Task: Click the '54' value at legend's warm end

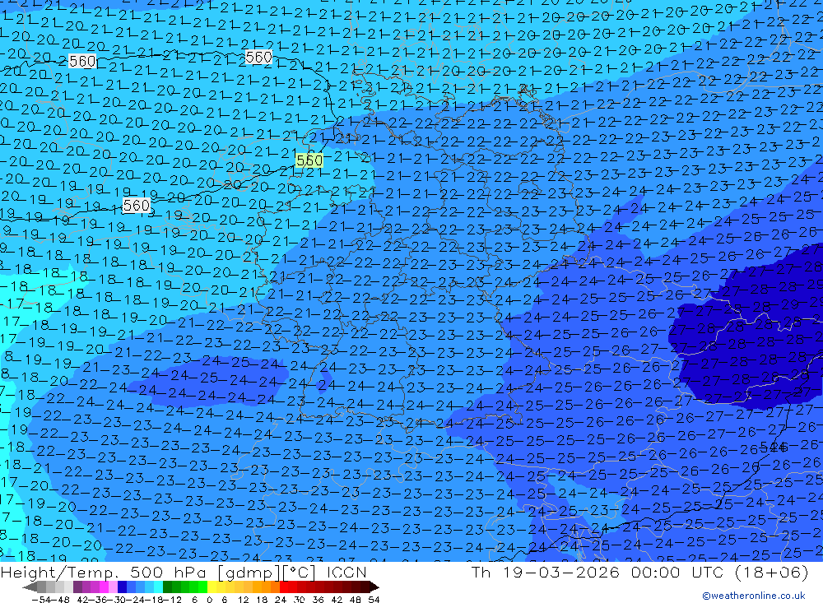Action: [x=374, y=600]
